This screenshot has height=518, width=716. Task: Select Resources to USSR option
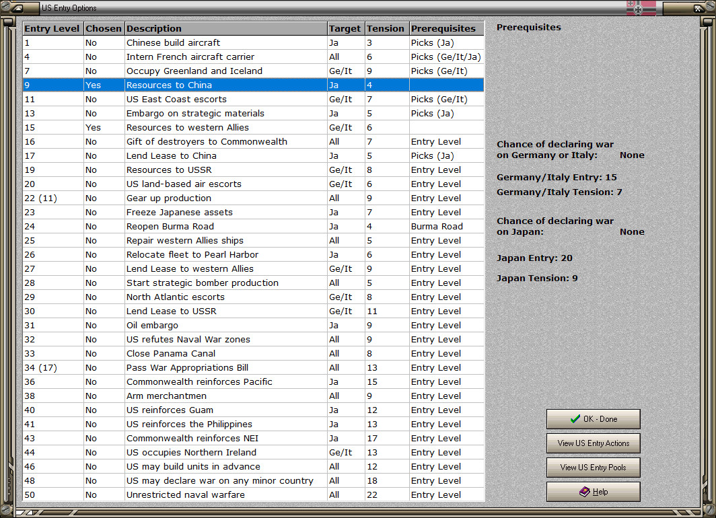[x=254, y=170]
